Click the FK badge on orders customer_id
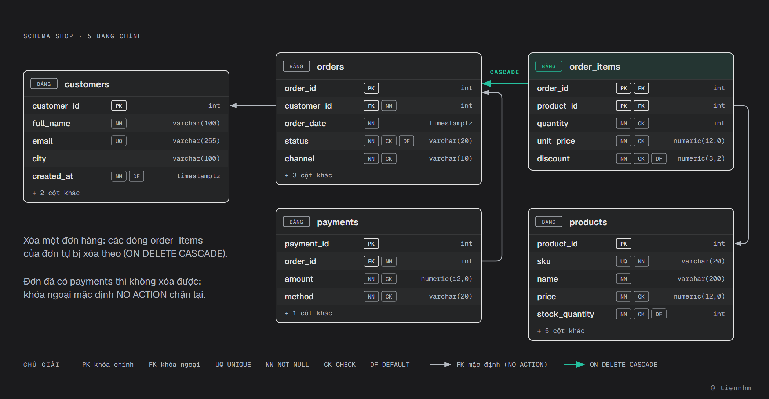The height and width of the screenshot is (399, 769). (371, 106)
